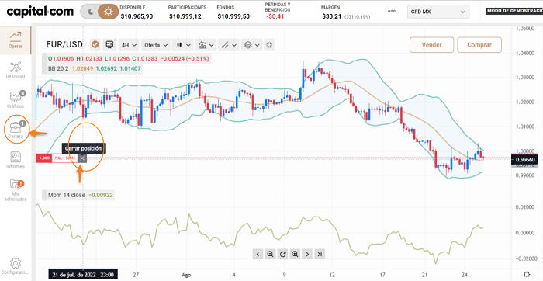
Task: Click the 27 date label on time axis
Action: click(x=136, y=275)
